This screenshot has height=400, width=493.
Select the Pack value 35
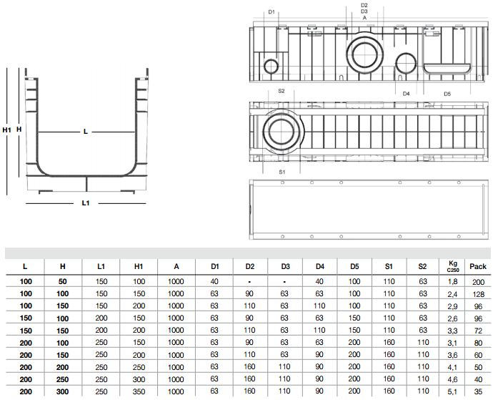tap(478, 392)
